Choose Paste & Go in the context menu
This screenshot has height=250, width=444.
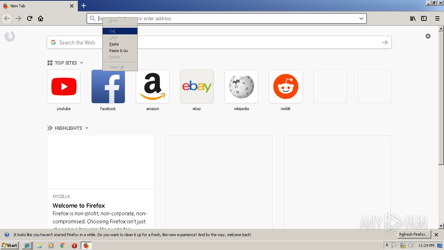[x=120, y=51]
